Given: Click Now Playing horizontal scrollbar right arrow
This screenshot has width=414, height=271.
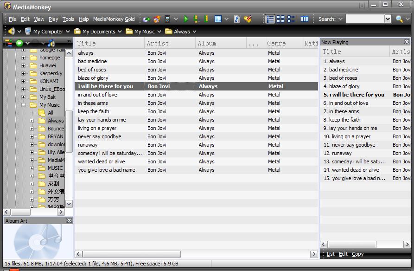Looking at the screenshot, I should (x=407, y=244).
